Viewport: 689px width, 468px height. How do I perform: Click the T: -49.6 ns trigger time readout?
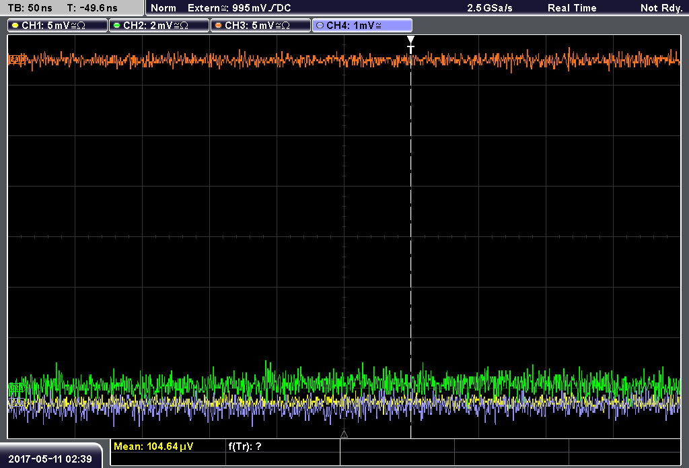[92, 8]
